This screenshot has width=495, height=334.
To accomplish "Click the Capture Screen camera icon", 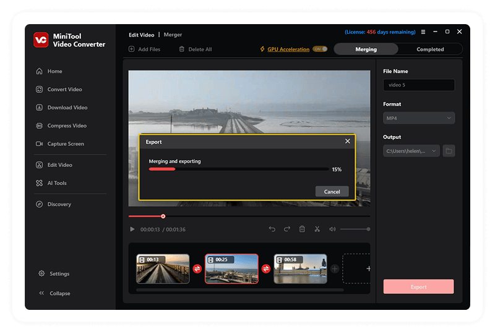I will click(39, 143).
